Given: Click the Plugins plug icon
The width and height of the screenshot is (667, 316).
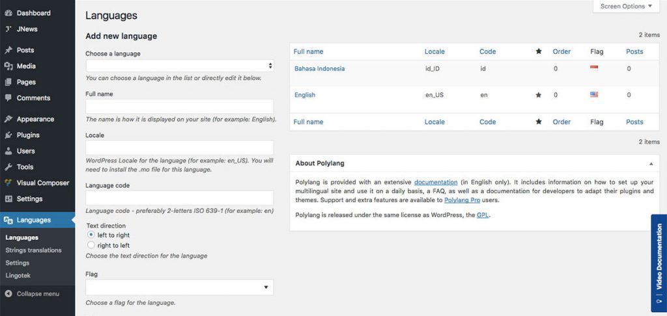Looking at the screenshot, I should [8, 135].
